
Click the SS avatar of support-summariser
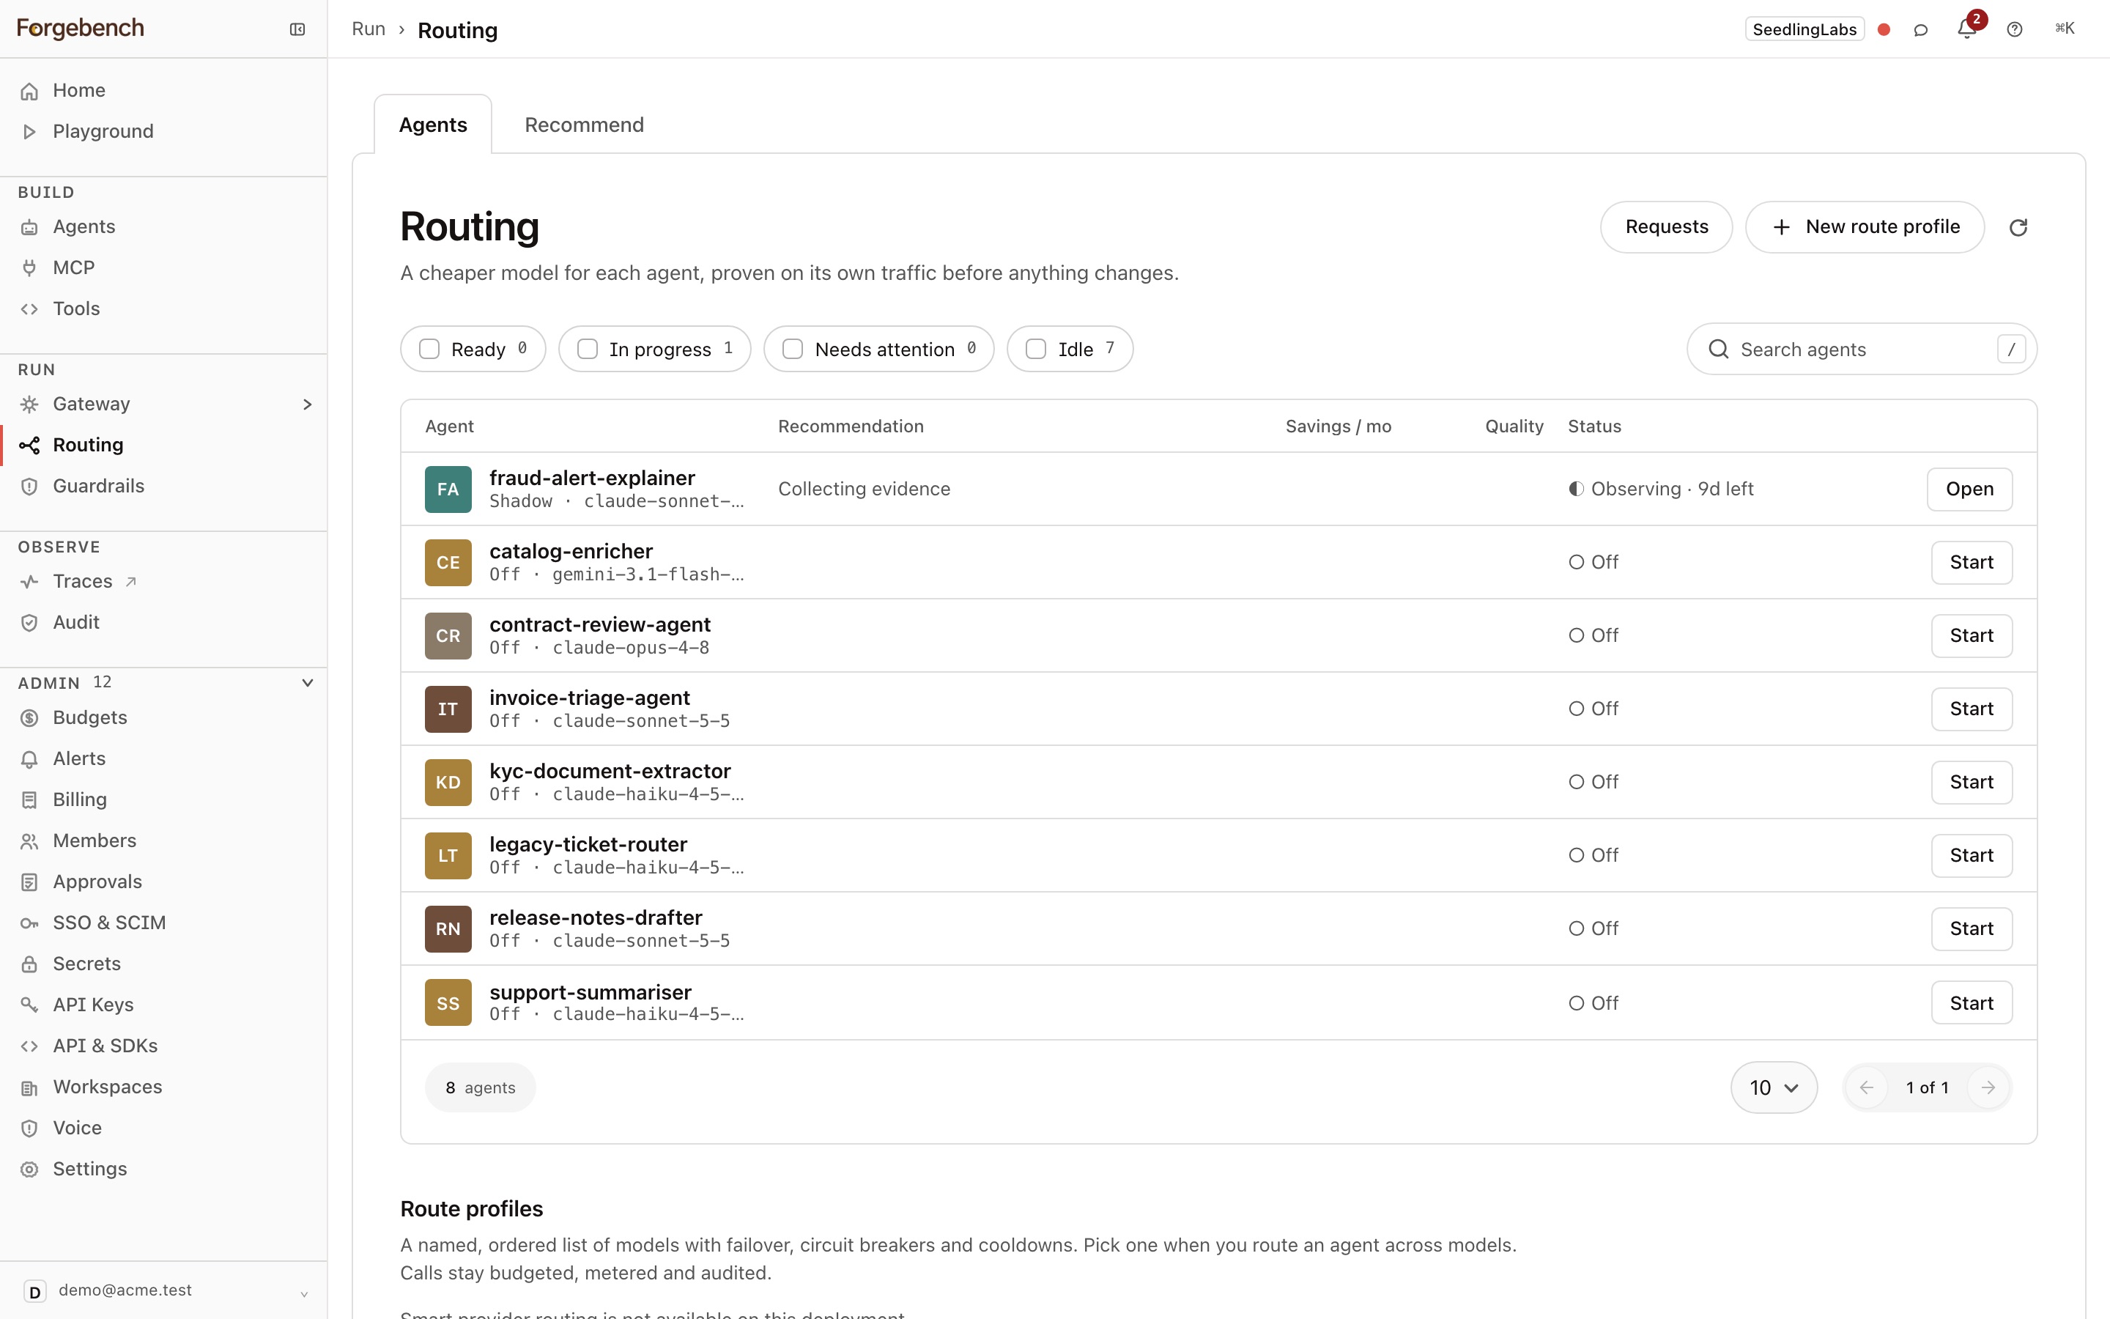pos(448,1002)
